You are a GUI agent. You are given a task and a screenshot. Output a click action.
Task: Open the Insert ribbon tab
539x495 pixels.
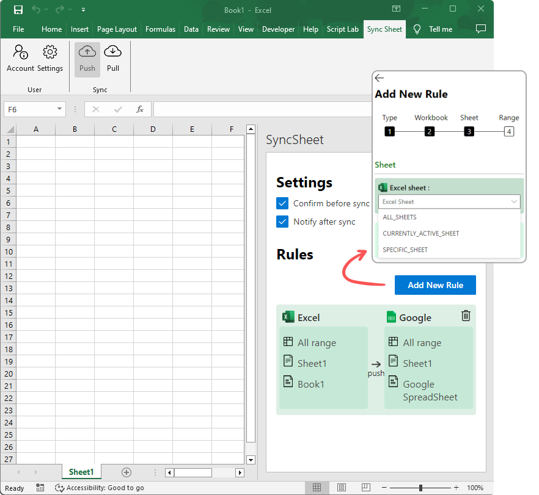click(x=79, y=29)
